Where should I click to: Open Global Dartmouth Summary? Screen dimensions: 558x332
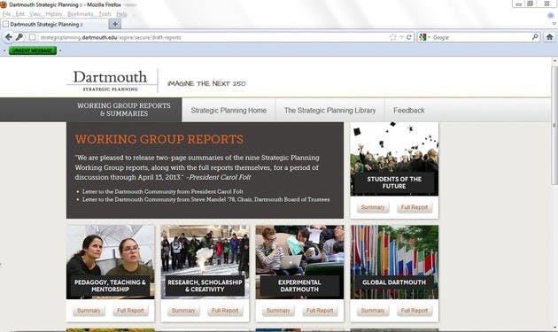pyautogui.click(x=373, y=310)
